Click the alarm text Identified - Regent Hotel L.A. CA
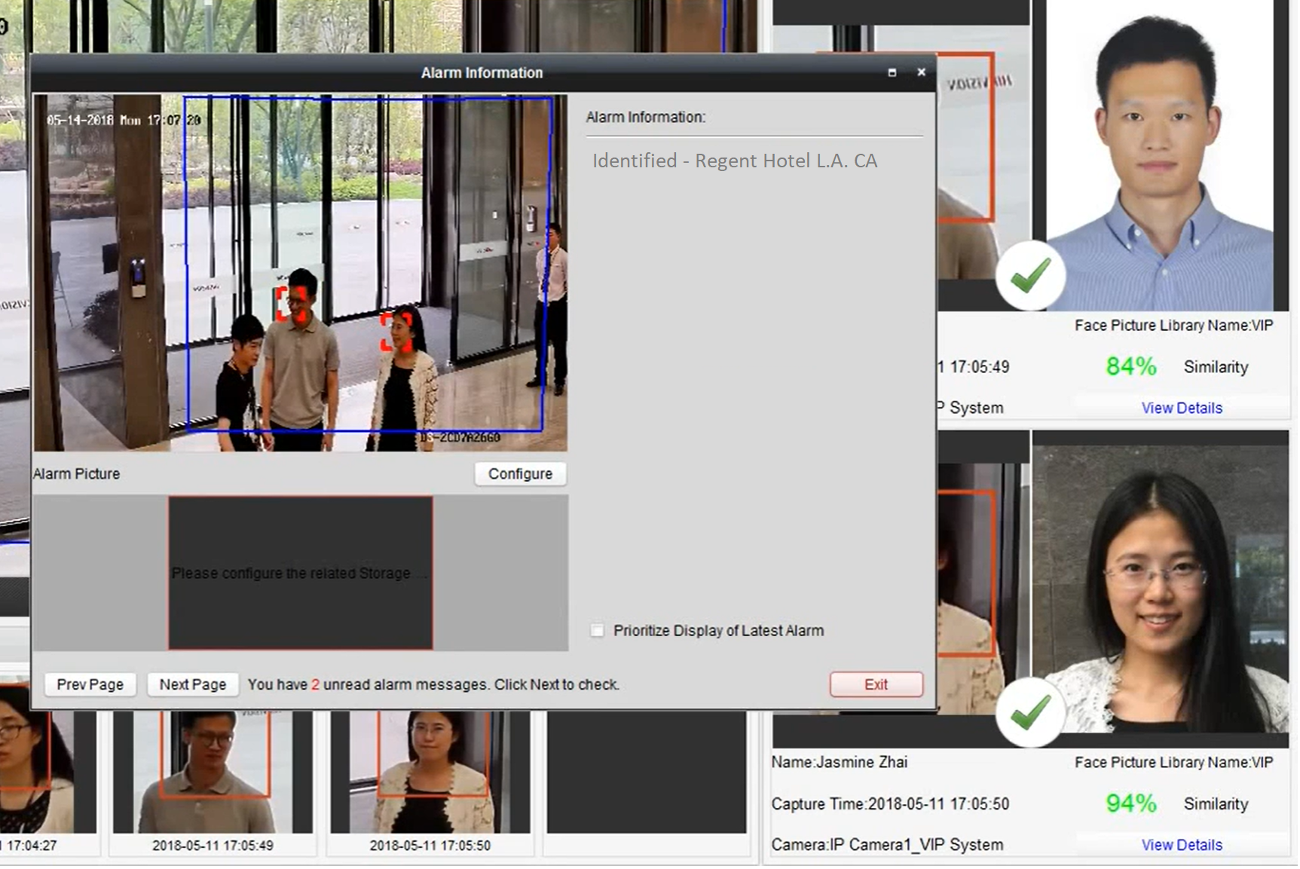The height and width of the screenshot is (869, 1300). tap(735, 160)
